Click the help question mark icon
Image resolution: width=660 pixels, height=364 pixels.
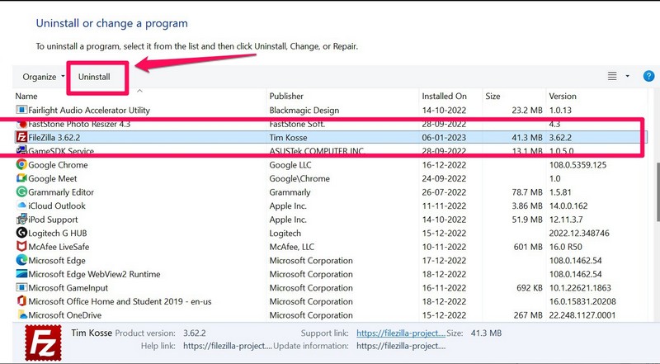coord(648,77)
